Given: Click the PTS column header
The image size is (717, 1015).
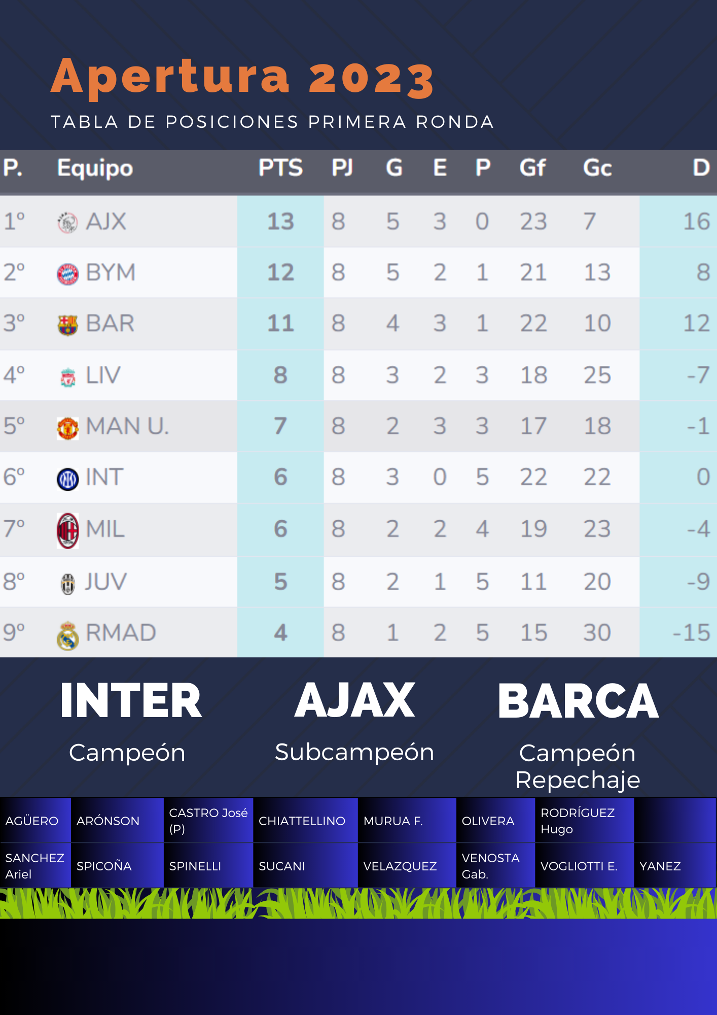Looking at the screenshot, I should (x=280, y=168).
